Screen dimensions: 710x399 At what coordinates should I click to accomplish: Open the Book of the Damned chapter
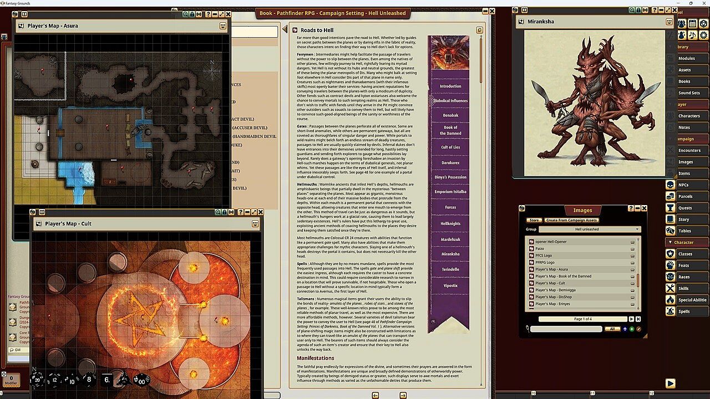coord(450,130)
